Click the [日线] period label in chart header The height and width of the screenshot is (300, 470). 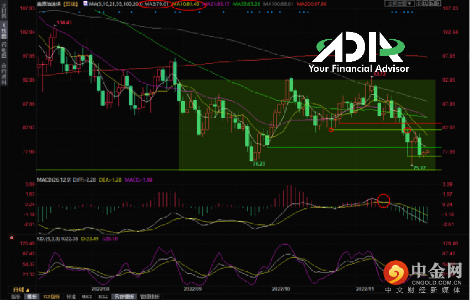[70, 4]
